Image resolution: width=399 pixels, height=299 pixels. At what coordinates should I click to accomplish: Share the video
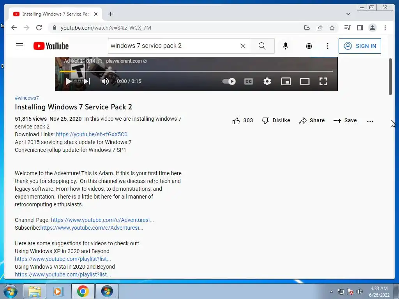coord(312,121)
